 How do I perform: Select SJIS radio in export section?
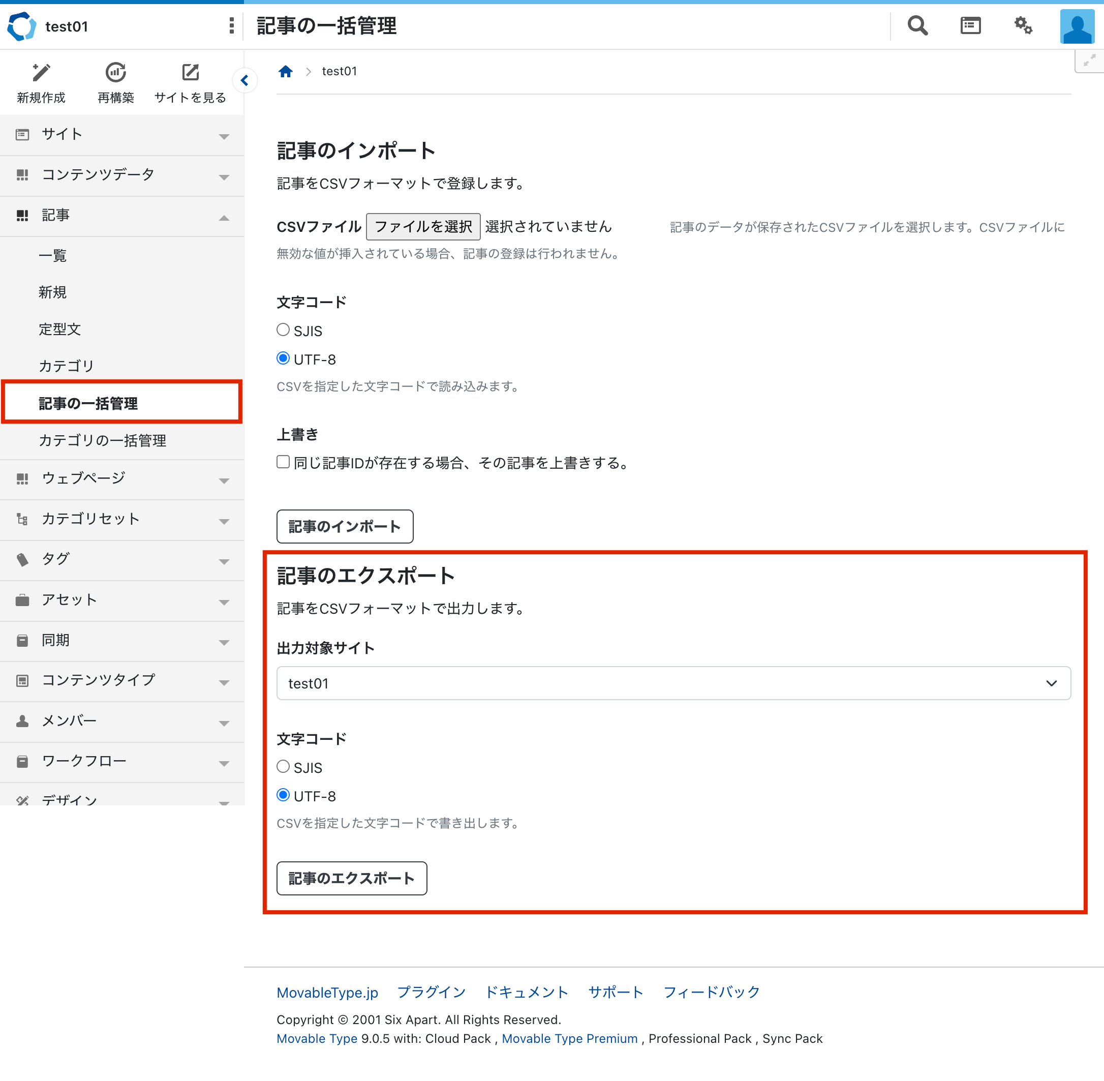pos(283,766)
